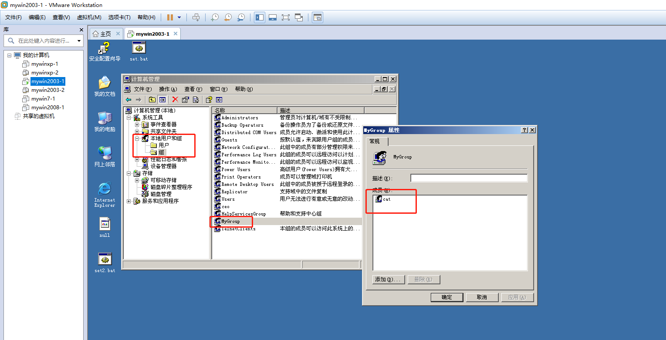Toggle show/hide console tree icon
Viewport: 666px width, 340px height.
(162, 100)
